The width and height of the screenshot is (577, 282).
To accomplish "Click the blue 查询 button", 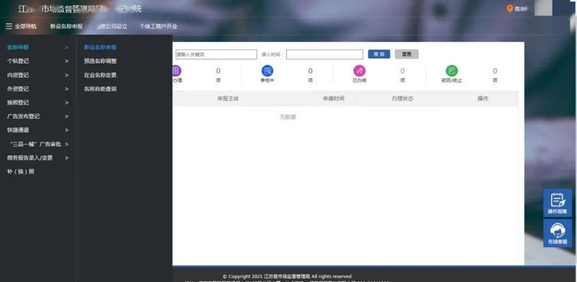I will coord(379,54).
